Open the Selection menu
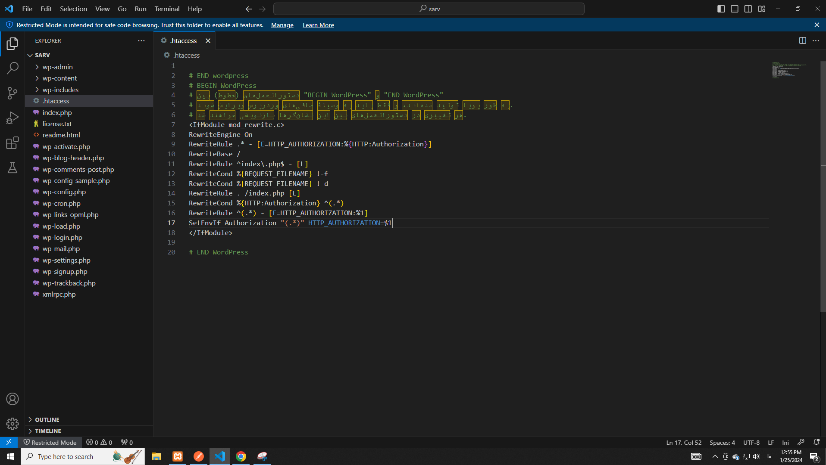The height and width of the screenshot is (465, 826). (73, 9)
